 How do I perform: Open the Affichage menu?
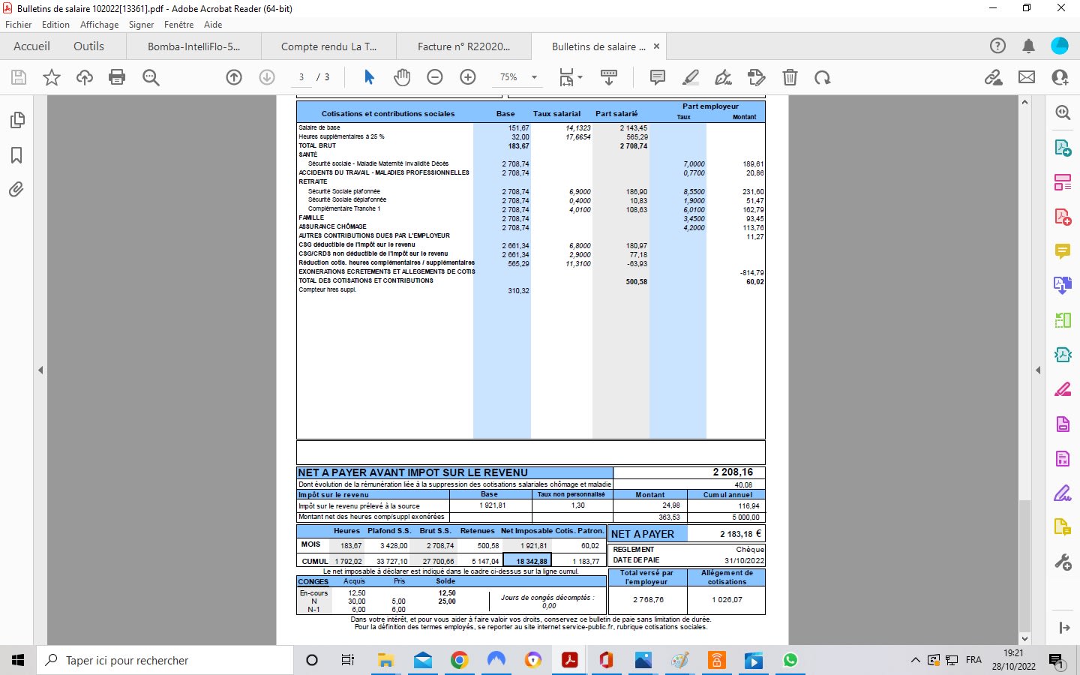tap(99, 25)
